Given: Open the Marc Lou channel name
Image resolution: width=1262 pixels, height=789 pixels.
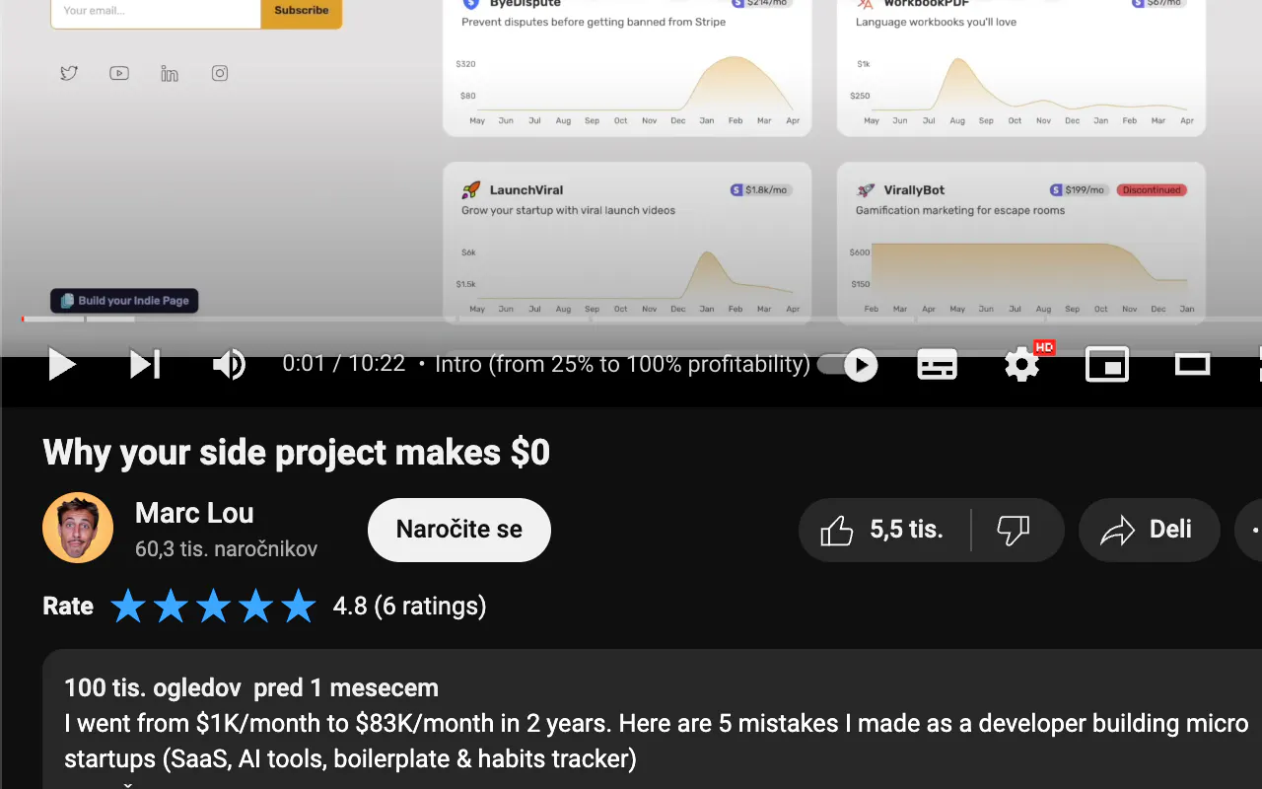Looking at the screenshot, I should pyautogui.click(x=194, y=513).
